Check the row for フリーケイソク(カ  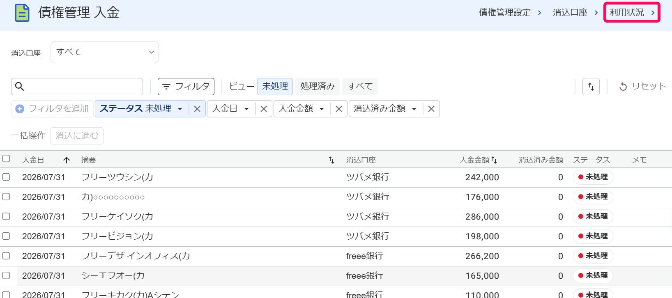coord(6,216)
